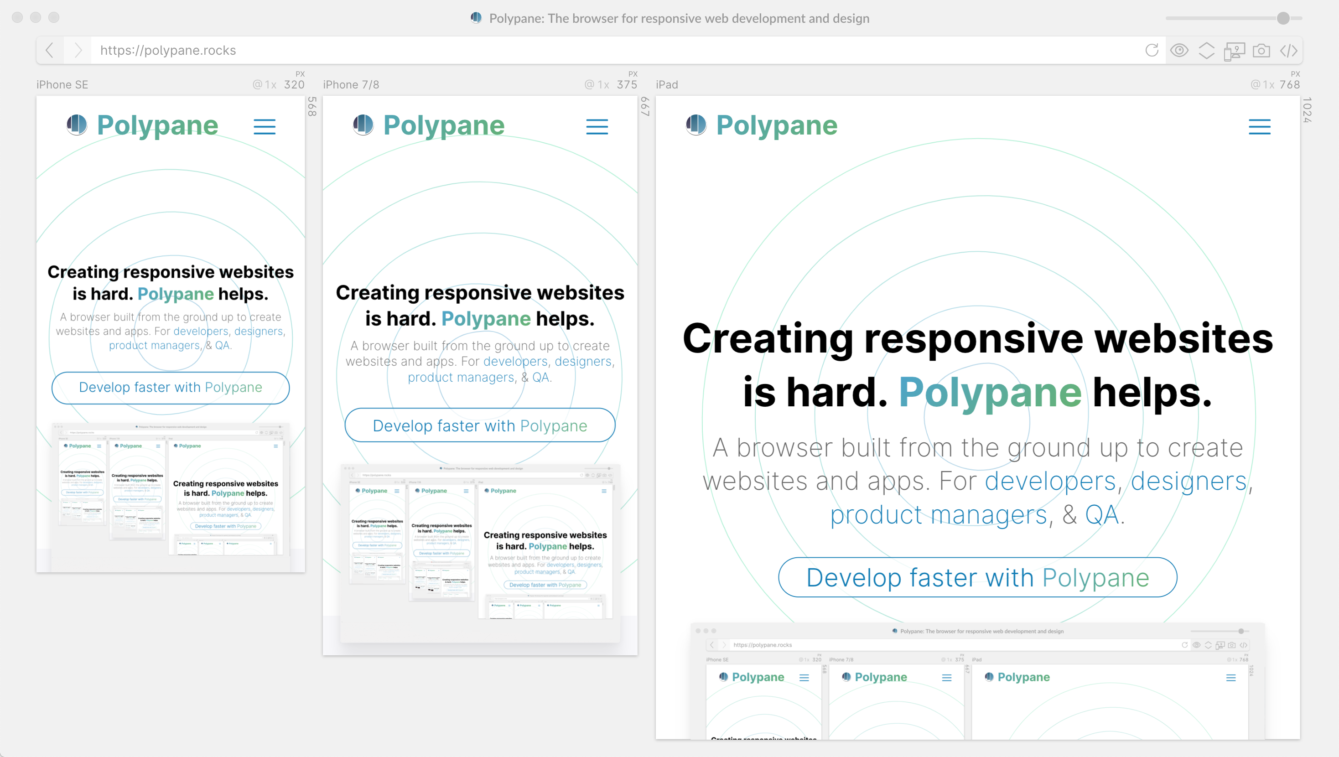Click the window title text
Viewport: 1339px width, 757px height.
[679, 18]
